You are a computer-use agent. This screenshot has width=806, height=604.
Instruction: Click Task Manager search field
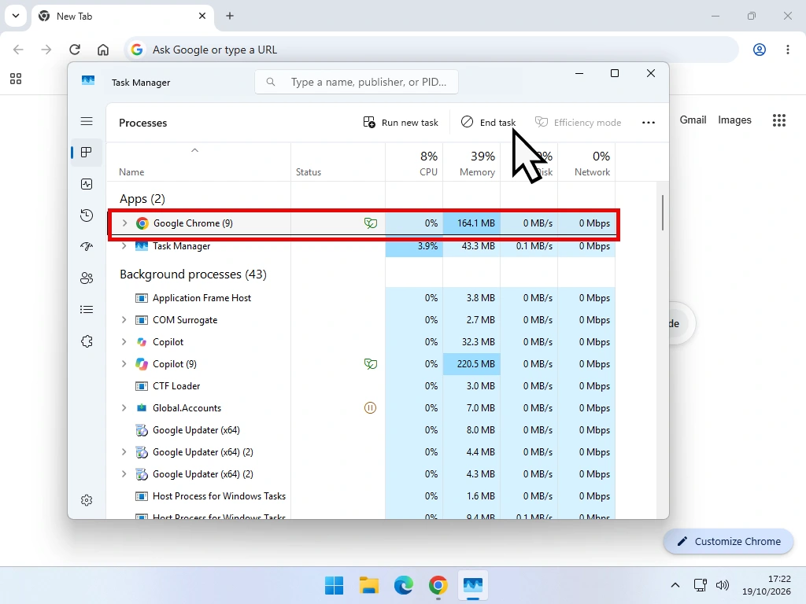point(357,82)
